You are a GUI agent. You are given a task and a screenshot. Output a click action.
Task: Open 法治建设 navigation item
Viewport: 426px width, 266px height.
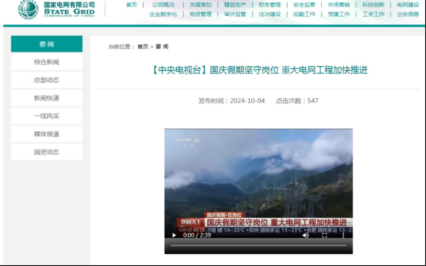(269, 14)
